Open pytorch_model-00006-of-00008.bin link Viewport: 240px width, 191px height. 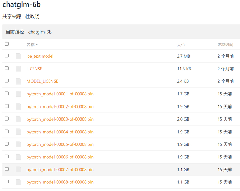(x=60, y=157)
